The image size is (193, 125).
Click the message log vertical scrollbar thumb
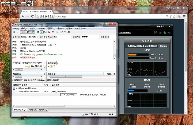pyautogui.click(x=115, y=56)
